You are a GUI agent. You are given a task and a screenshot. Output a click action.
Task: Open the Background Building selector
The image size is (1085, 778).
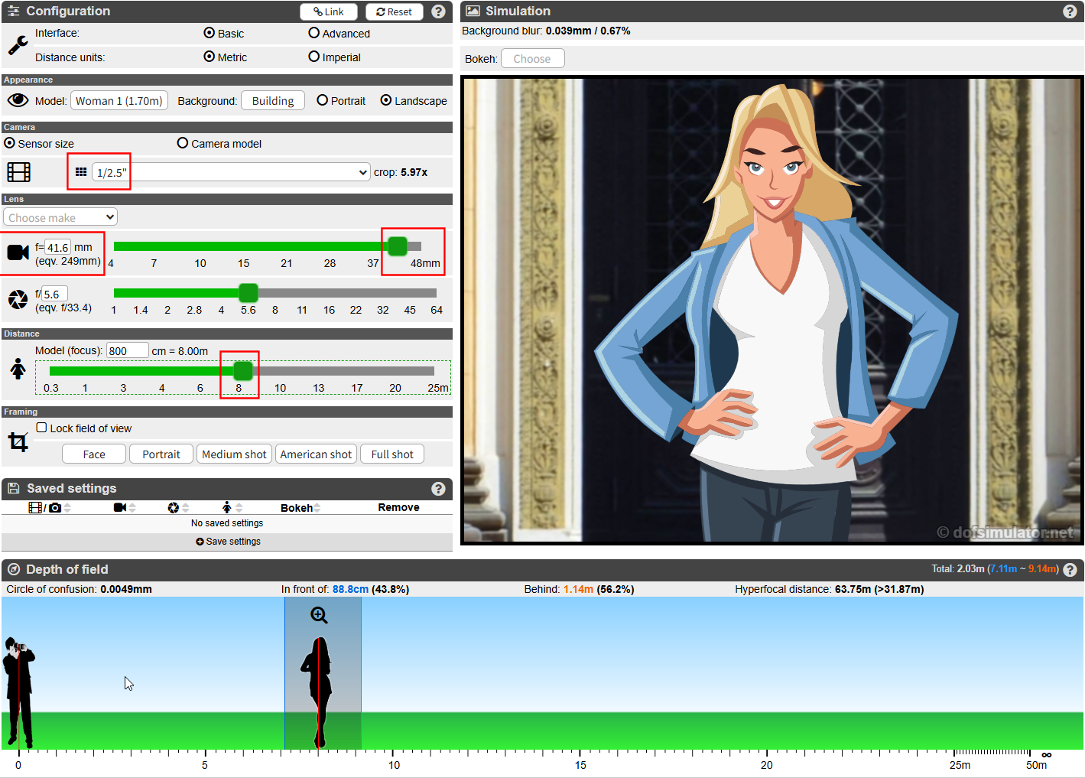click(x=273, y=101)
